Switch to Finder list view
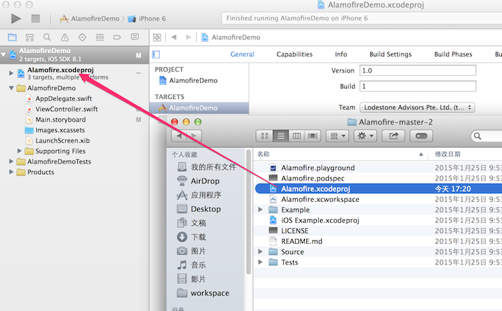Viewport: 502px width, 311px height. (x=280, y=136)
